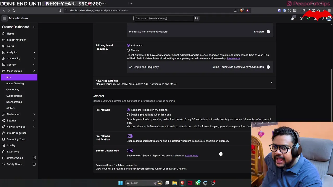
Task: Bookmark this page
Action: point(60,10)
